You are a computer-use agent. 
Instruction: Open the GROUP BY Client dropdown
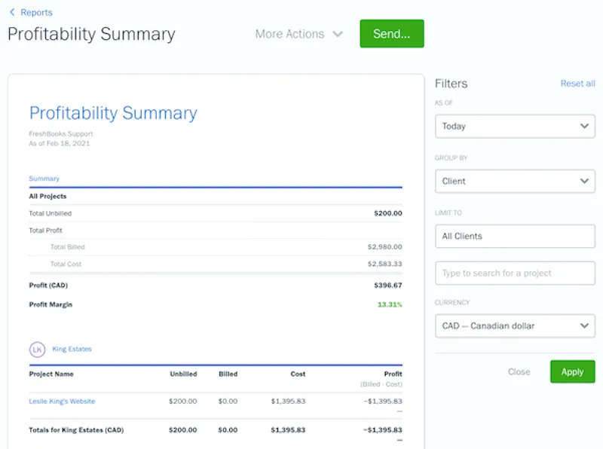[515, 181]
